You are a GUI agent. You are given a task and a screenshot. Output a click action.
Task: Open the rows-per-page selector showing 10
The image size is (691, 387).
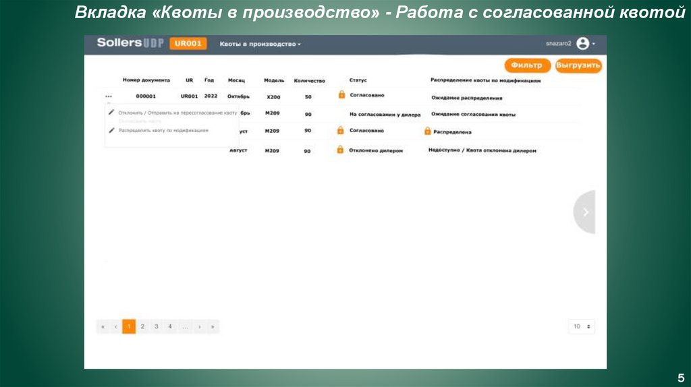581,326
